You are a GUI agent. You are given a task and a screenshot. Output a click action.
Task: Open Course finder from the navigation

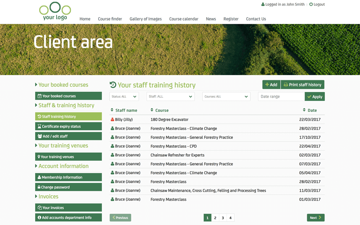tap(110, 19)
